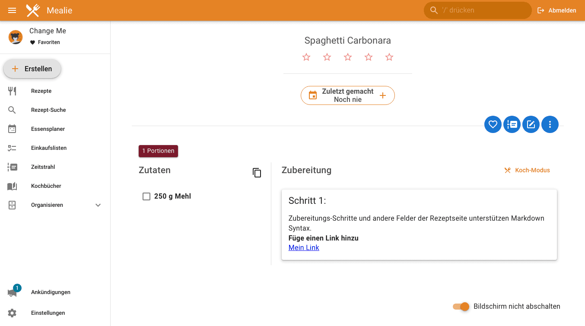Screen dimensions: 585x326
Task: Click the 1 Portionen badge
Action: (x=158, y=151)
